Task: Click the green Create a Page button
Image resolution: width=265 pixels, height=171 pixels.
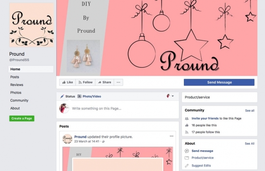Action: [22, 118]
